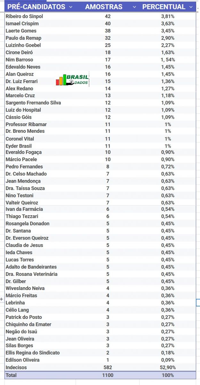This screenshot has height=385, width=200.
Task: Select the Ellis Regina do Sindicato cell
Action: [33, 353]
